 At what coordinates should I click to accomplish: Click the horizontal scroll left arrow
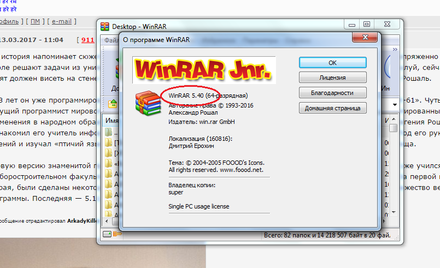(x=107, y=221)
